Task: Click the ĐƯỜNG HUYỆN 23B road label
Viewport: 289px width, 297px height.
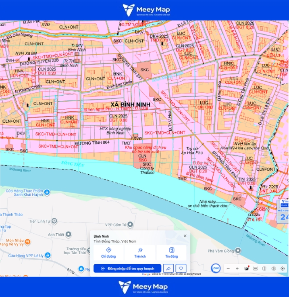Action: (x=39, y=62)
